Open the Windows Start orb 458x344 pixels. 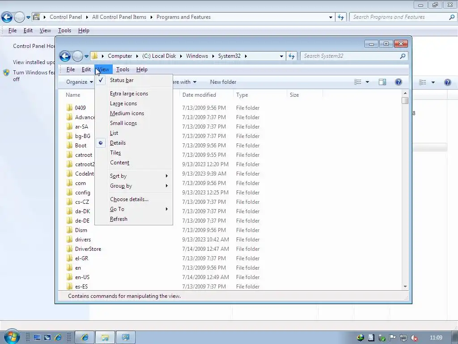tap(12, 337)
